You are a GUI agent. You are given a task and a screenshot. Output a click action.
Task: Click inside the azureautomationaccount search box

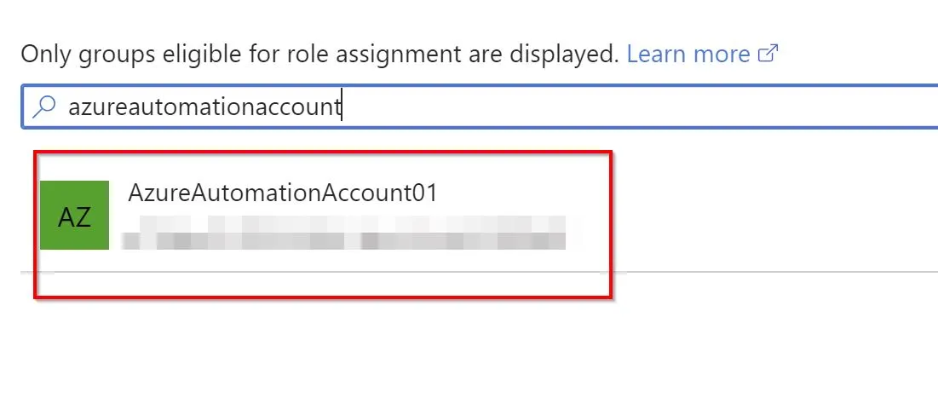coord(479,107)
